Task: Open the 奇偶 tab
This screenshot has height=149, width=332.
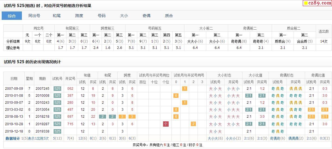Action: pos(146,16)
